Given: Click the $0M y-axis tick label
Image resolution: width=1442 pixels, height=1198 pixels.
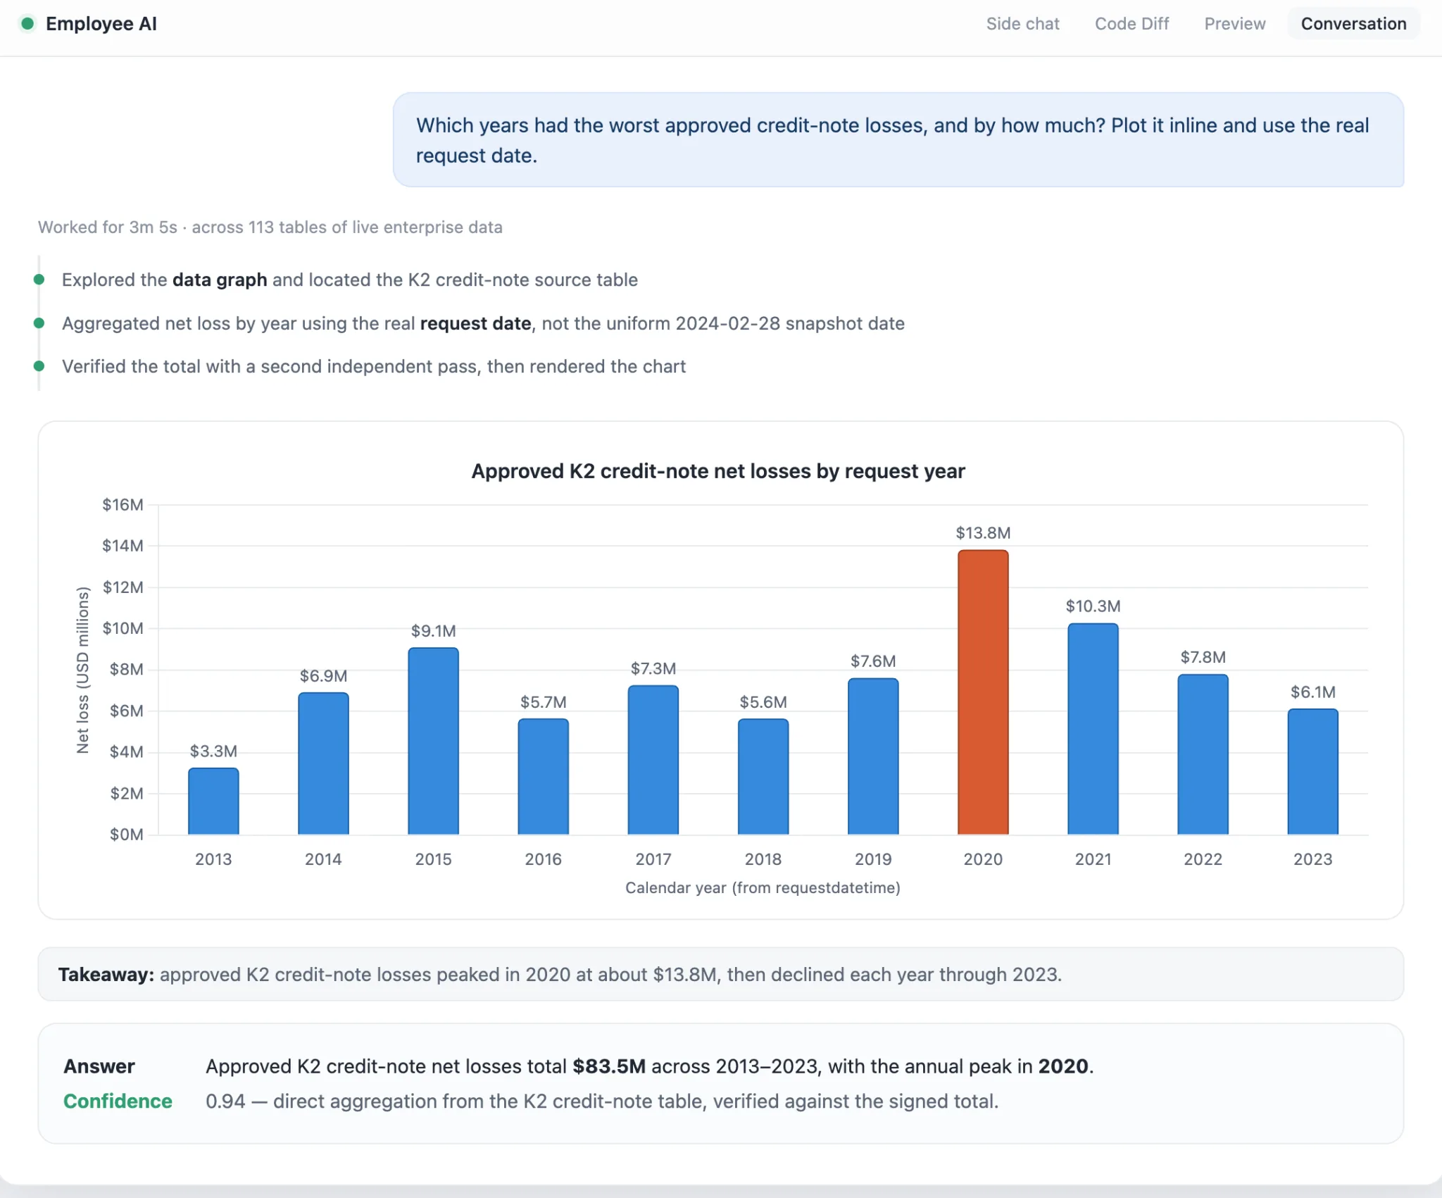Looking at the screenshot, I should coord(126,835).
